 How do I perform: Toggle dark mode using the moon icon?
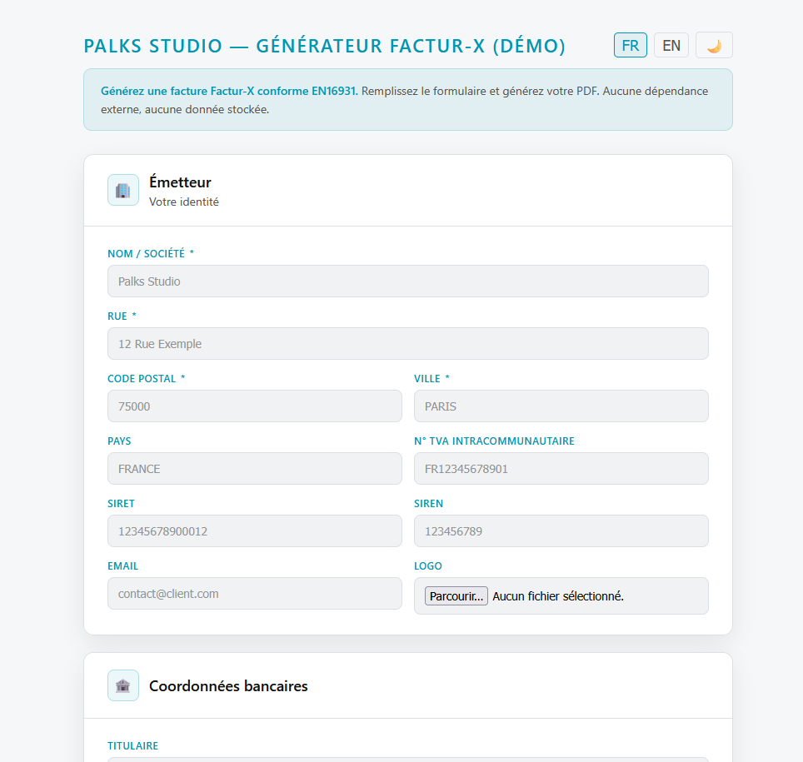[713, 44]
